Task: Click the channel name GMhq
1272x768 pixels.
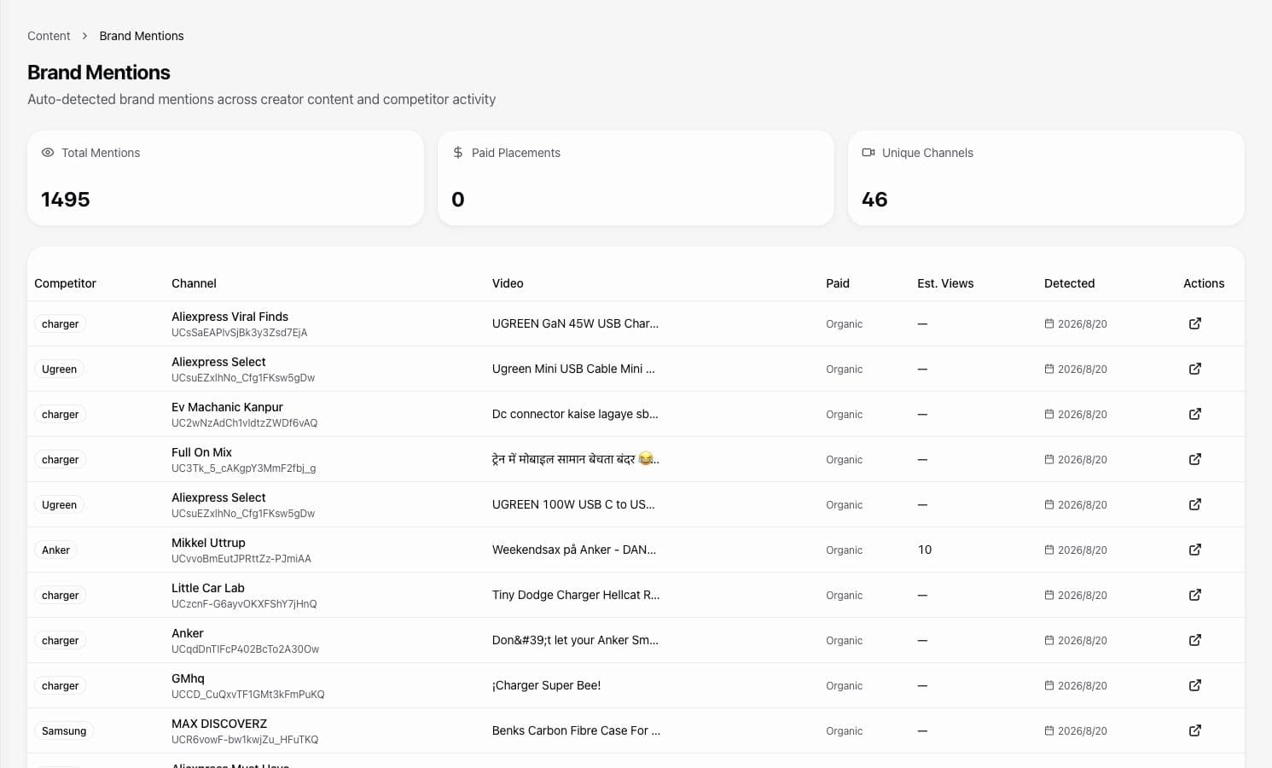Action: 188,678
